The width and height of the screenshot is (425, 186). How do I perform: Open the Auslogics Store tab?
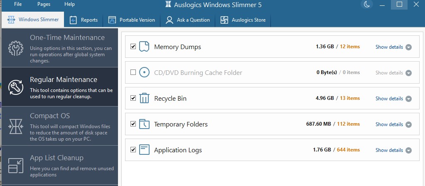pyautogui.click(x=243, y=20)
